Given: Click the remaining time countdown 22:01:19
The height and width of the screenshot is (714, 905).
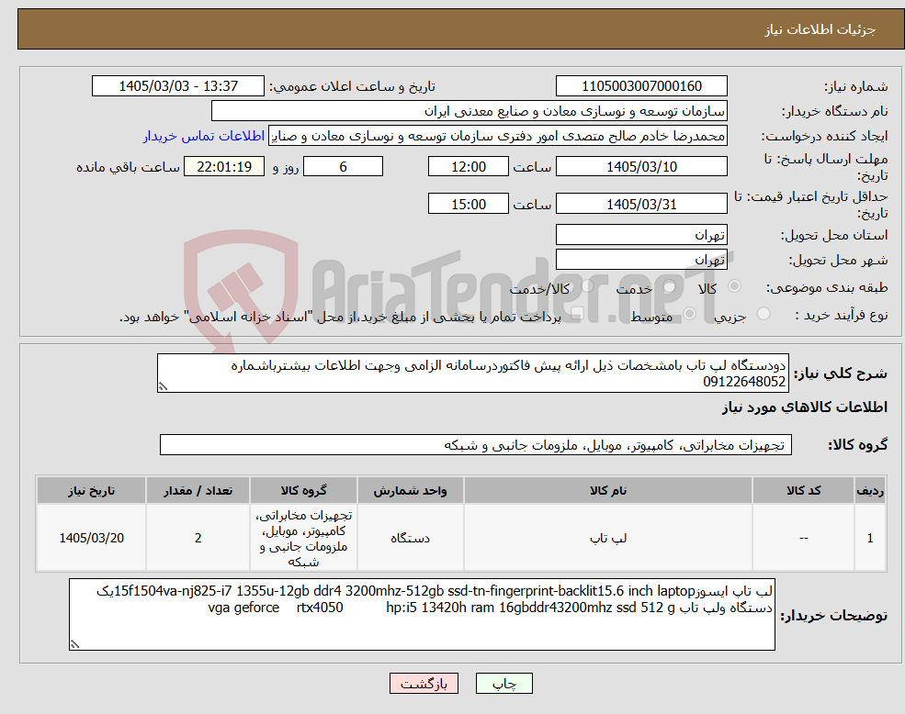Looking at the screenshot, I should point(224,167).
